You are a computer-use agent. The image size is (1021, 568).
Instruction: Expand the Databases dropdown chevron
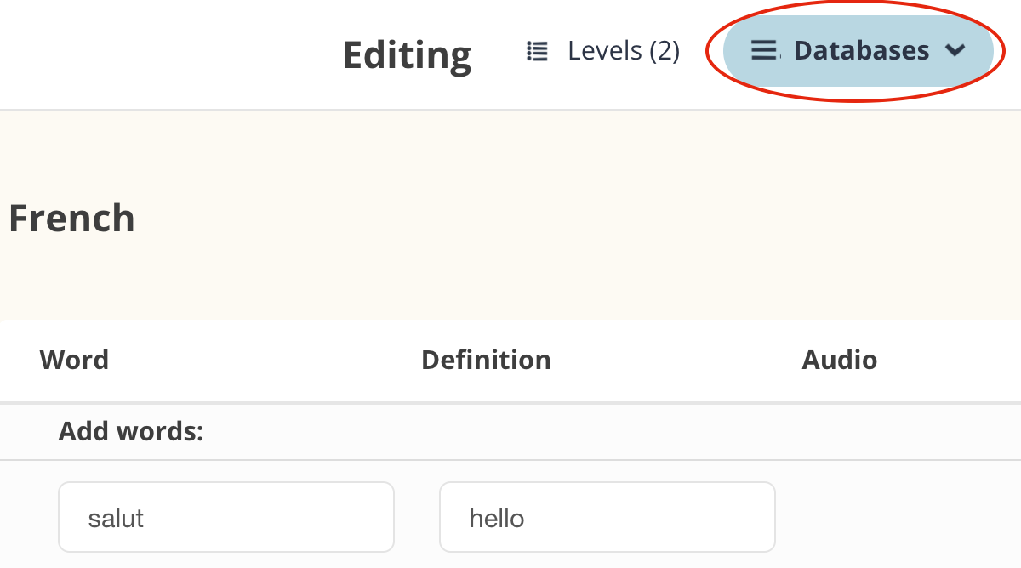pos(955,51)
